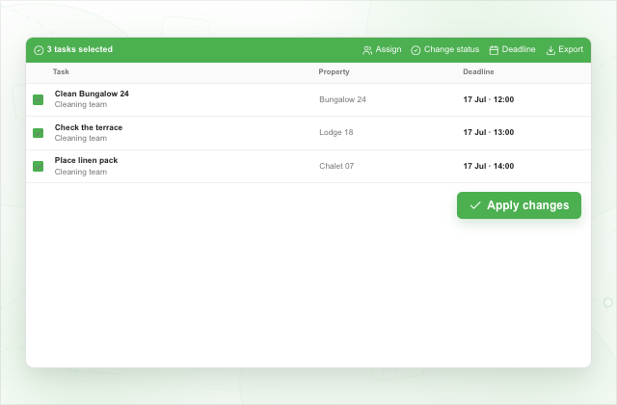The image size is (617, 405).
Task: Click the Assign people icon
Action: pos(367,50)
